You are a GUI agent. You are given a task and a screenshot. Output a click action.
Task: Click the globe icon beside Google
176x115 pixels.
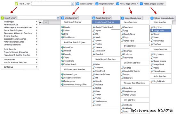pos(63,27)
